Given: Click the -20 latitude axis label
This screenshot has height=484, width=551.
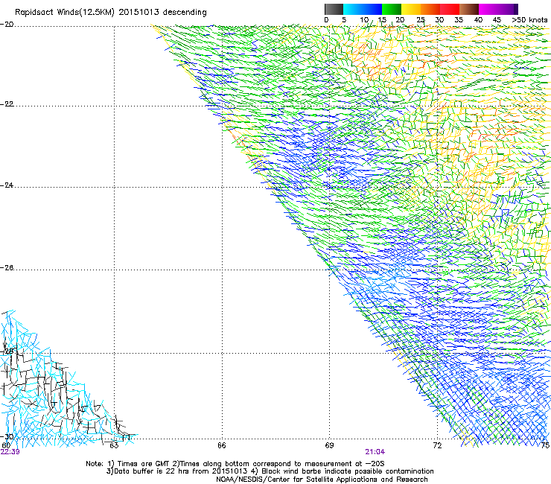Looking at the screenshot, I should click(7, 25).
